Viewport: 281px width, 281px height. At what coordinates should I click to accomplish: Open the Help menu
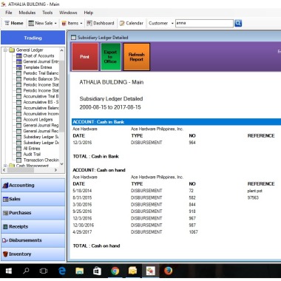coord(88,13)
